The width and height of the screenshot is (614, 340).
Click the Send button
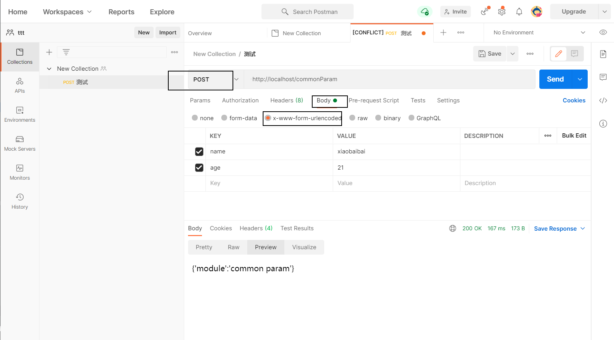[x=555, y=79]
